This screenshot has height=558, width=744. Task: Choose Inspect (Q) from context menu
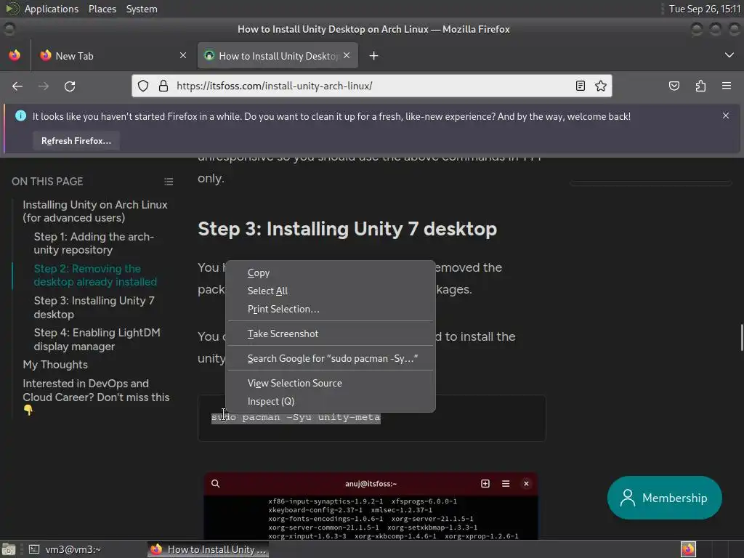coord(331,401)
